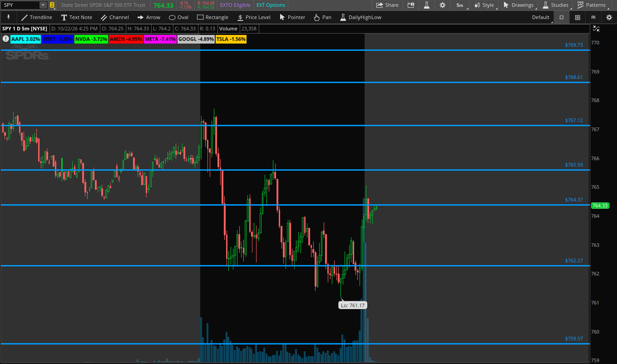The image size is (617, 364).
Task: Click the $768.61 price level label
Action: point(573,78)
